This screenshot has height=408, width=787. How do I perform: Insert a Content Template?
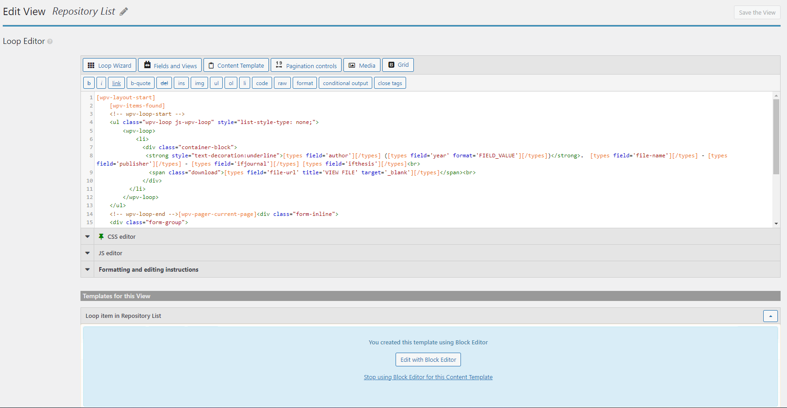tap(236, 65)
